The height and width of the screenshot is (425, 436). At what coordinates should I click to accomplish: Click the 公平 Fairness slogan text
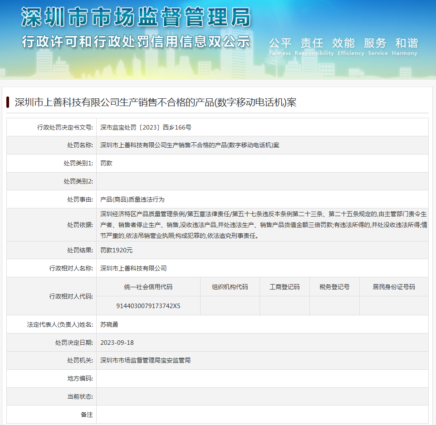pyautogui.click(x=279, y=47)
